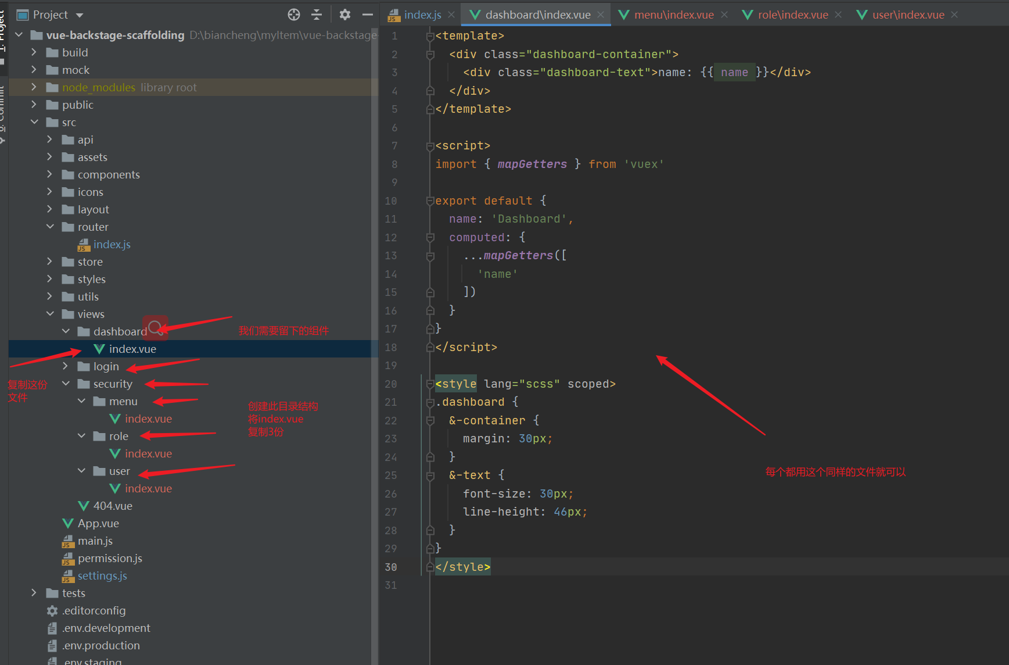
Task: Click mapGetters in the import statement
Action: tap(532, 164)
